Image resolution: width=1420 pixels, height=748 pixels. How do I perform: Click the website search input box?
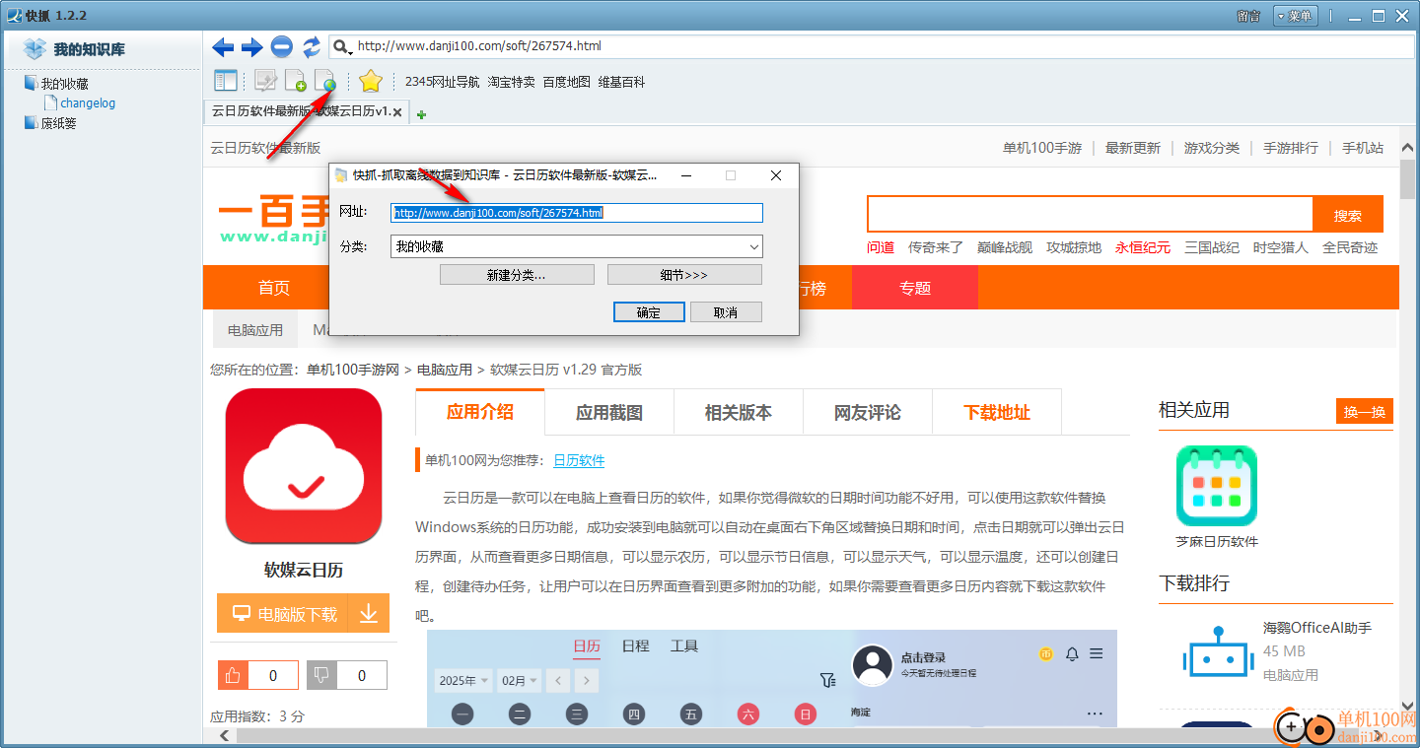(1090, 215)
